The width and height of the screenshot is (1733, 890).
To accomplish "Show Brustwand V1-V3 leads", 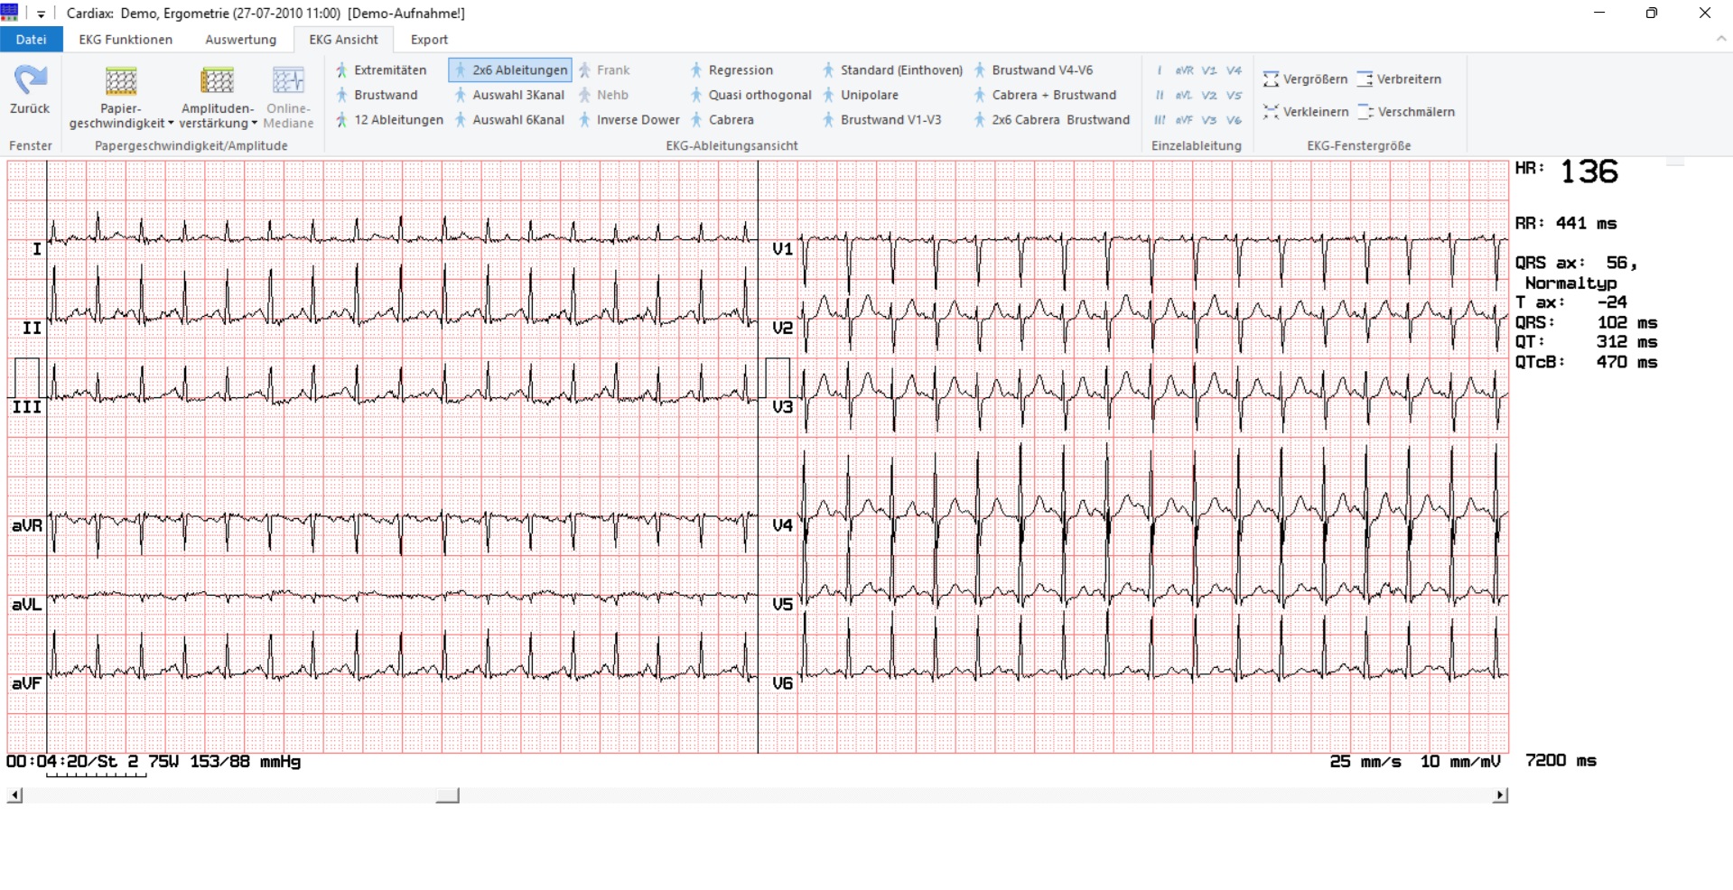I will point(881,119).
